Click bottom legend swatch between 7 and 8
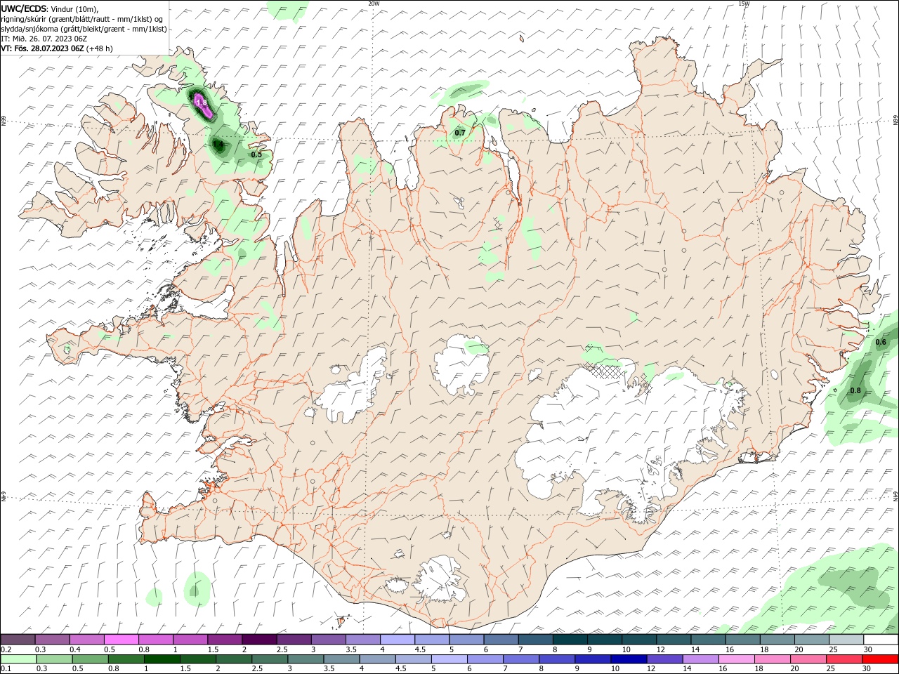Viewport: 899px width, 674px height. tap(520, 659)
